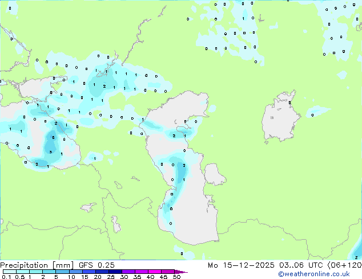Click the 'Precipitation [mm]' title text
Screen dimensions: 362x279
click(x=37, y=265)
